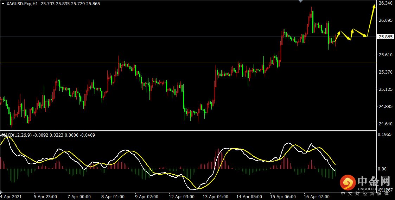The image size is (395, 200).
Task: Click the 8 Apr 01:00 time label
Action: pos(113,196)
